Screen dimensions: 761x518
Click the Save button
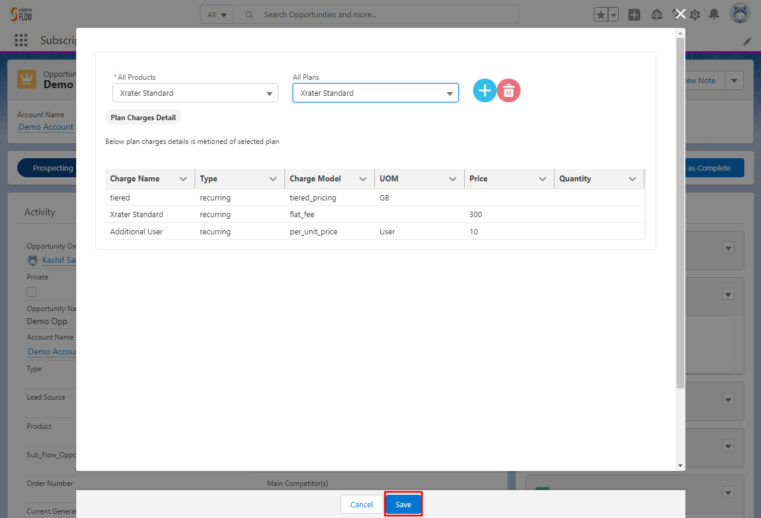[403, 504]
